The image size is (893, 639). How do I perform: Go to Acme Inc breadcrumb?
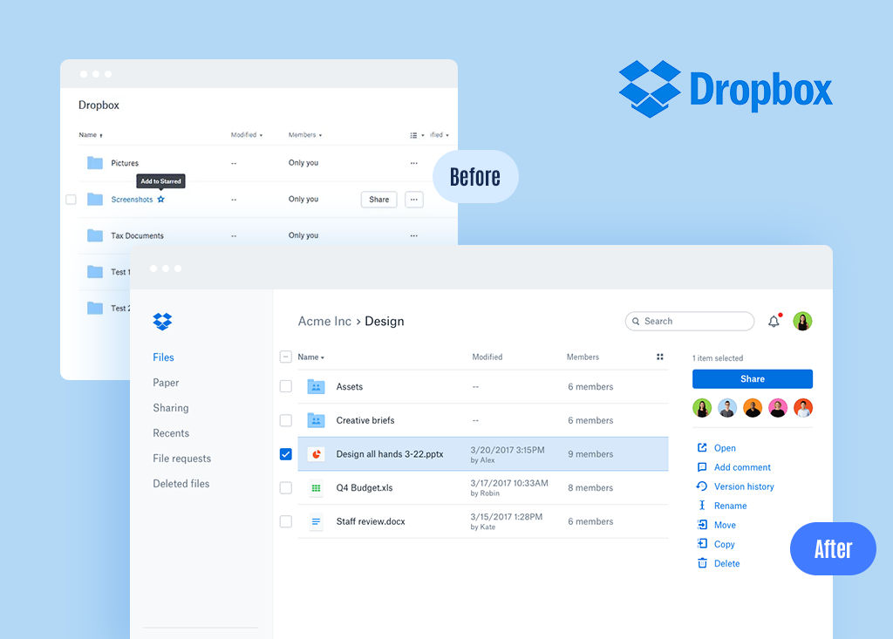point(324,321)
